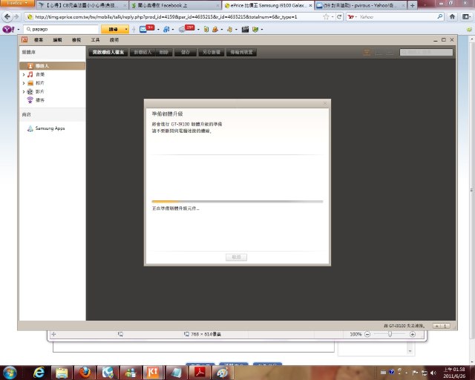Open the Paint palette icon on taskbar
Image resolution: width=475 pixels, height=380 pixels.
(222, 373)
